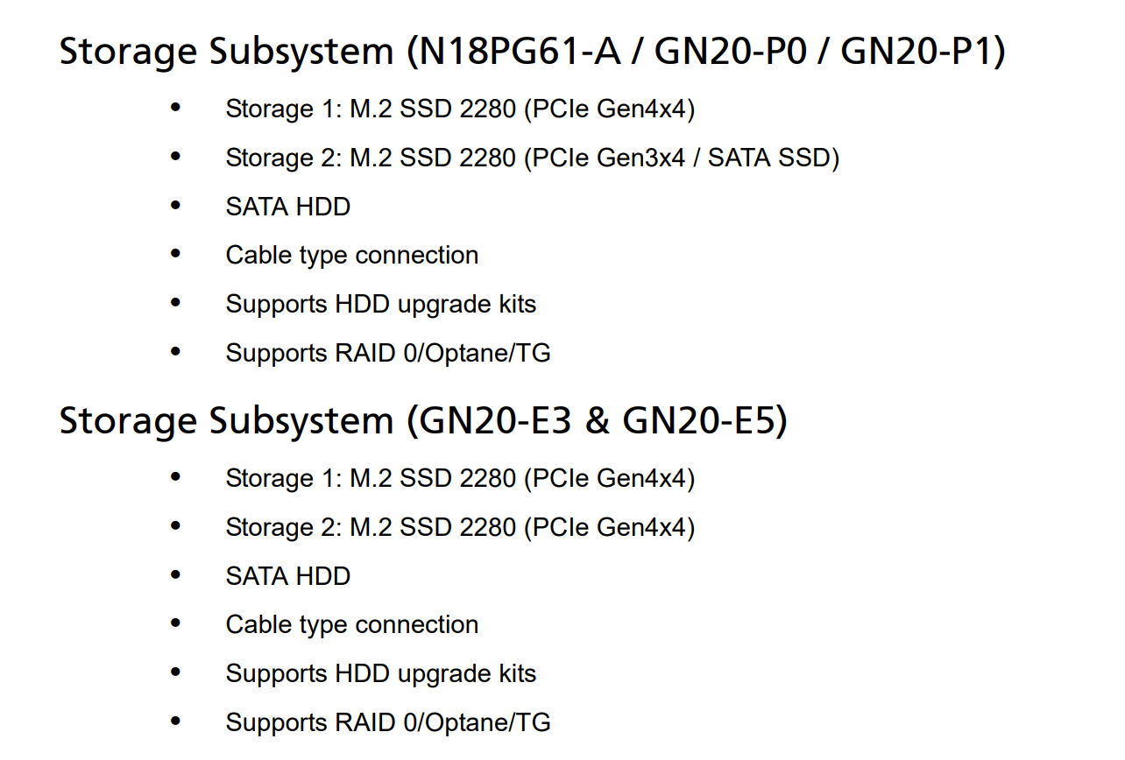The width and height of the screenshot is (1125, 760).
Task: Click "Supports HDD upgrade kits" in GN20-E3 section
Action: click(380, 673)
